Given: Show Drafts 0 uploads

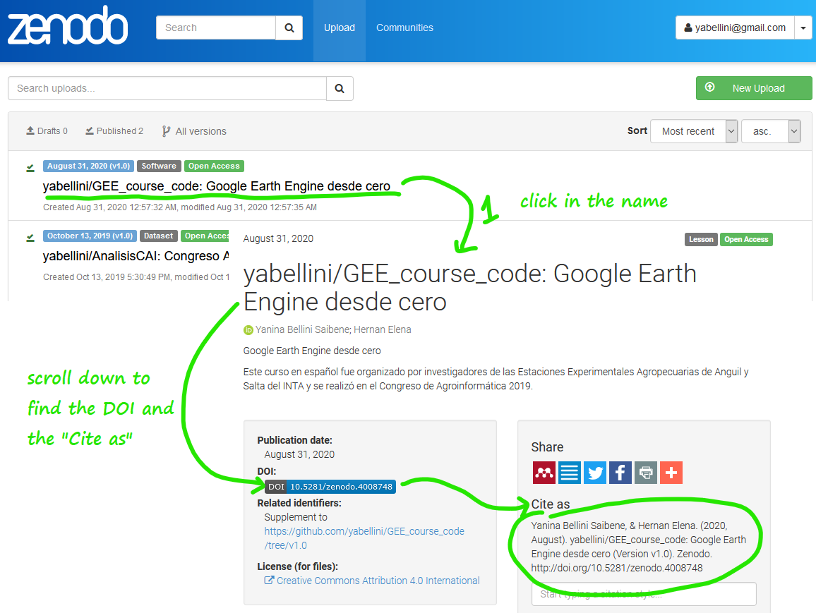Looking at the screenshot, I should click(x=47, y=131).
